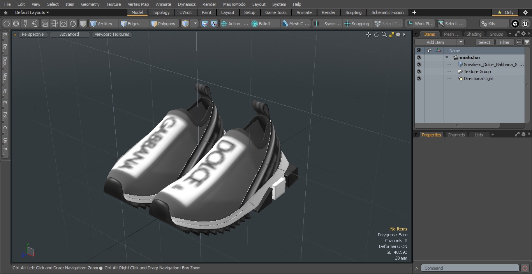Toggle visibility of modo.lxo scene
The image size is (532, 274).
point(419,58)
